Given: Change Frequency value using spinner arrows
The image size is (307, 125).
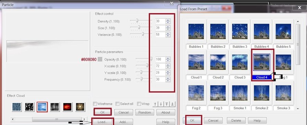Looking at the screenshot, I should pyautogui.click(x=168, y=79).
